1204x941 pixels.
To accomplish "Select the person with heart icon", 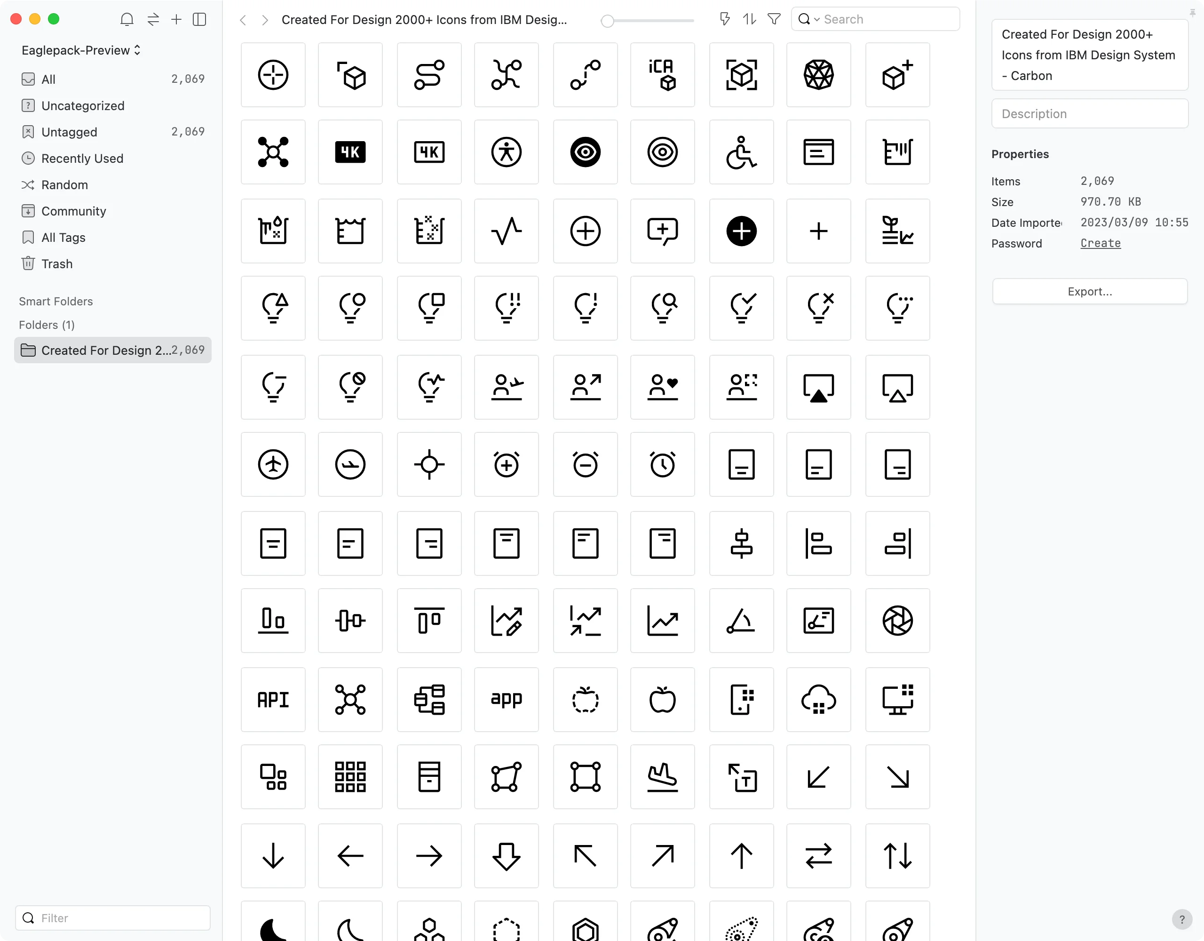I will tap(662, 387).
